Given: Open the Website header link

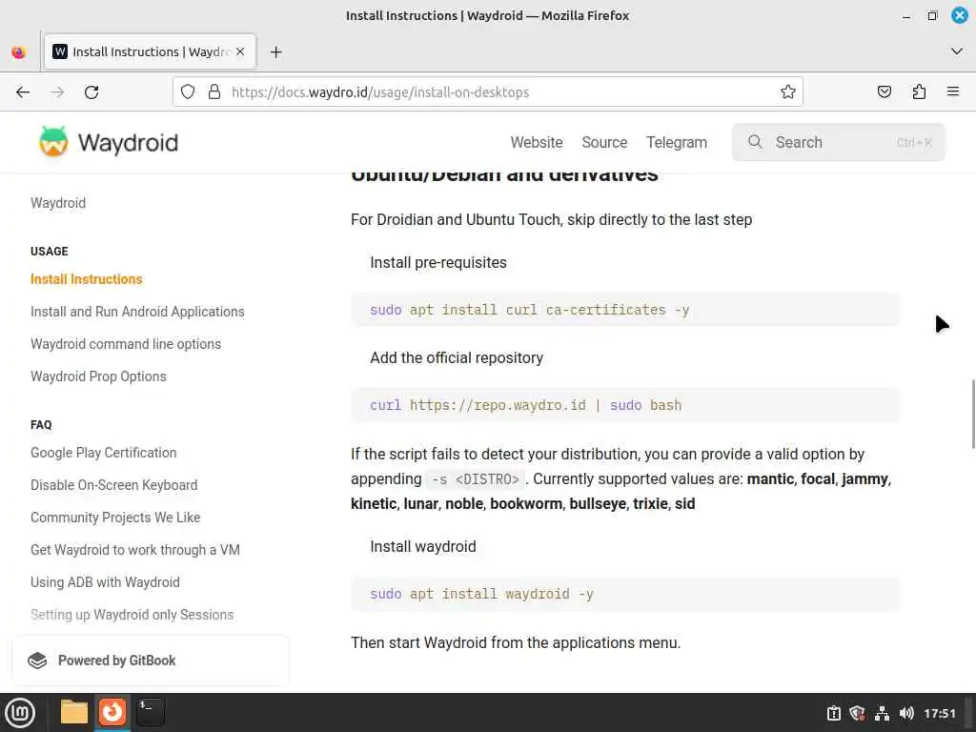Looking at the screenshot, I should pyautogui.click(x=537, y=143).
